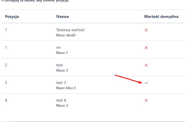Click the Klucz: 2 label
The height and width of the screenshot is (122, 185).
click(x=62, y=70)
